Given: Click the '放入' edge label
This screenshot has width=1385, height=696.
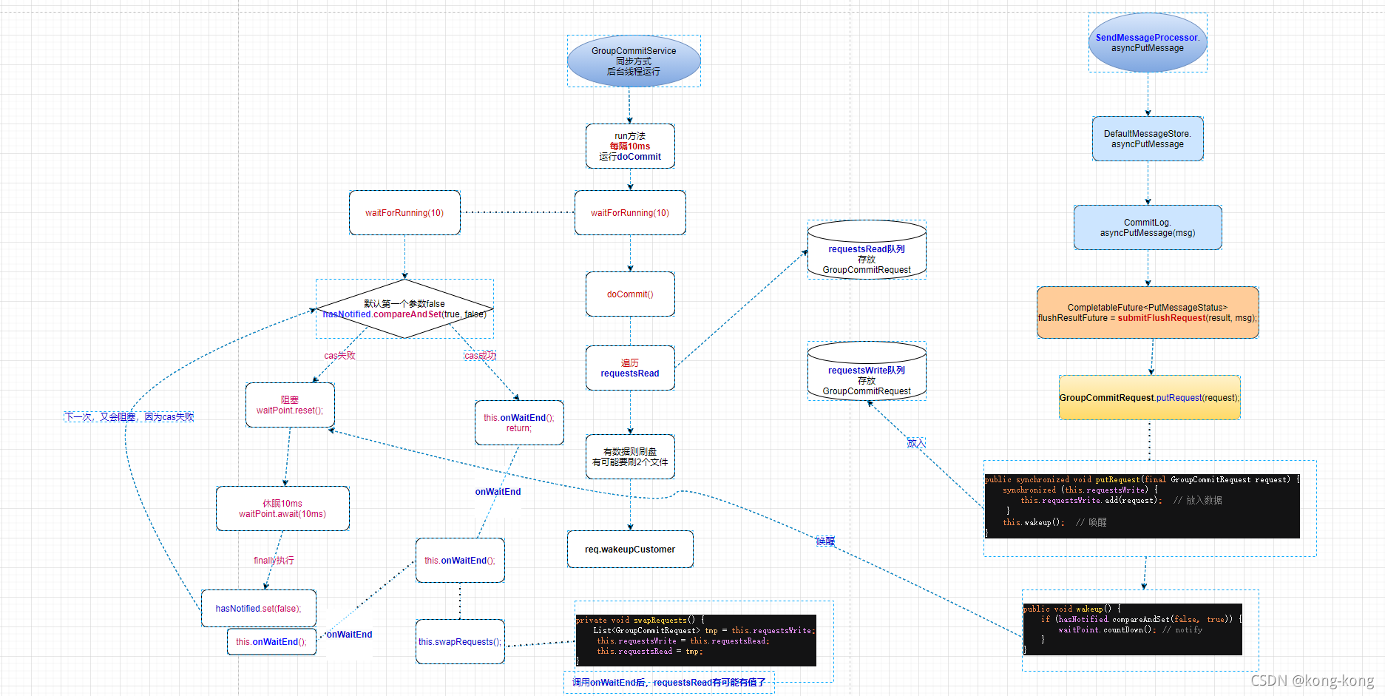Looking at the screenshot, I should point(916,443).
